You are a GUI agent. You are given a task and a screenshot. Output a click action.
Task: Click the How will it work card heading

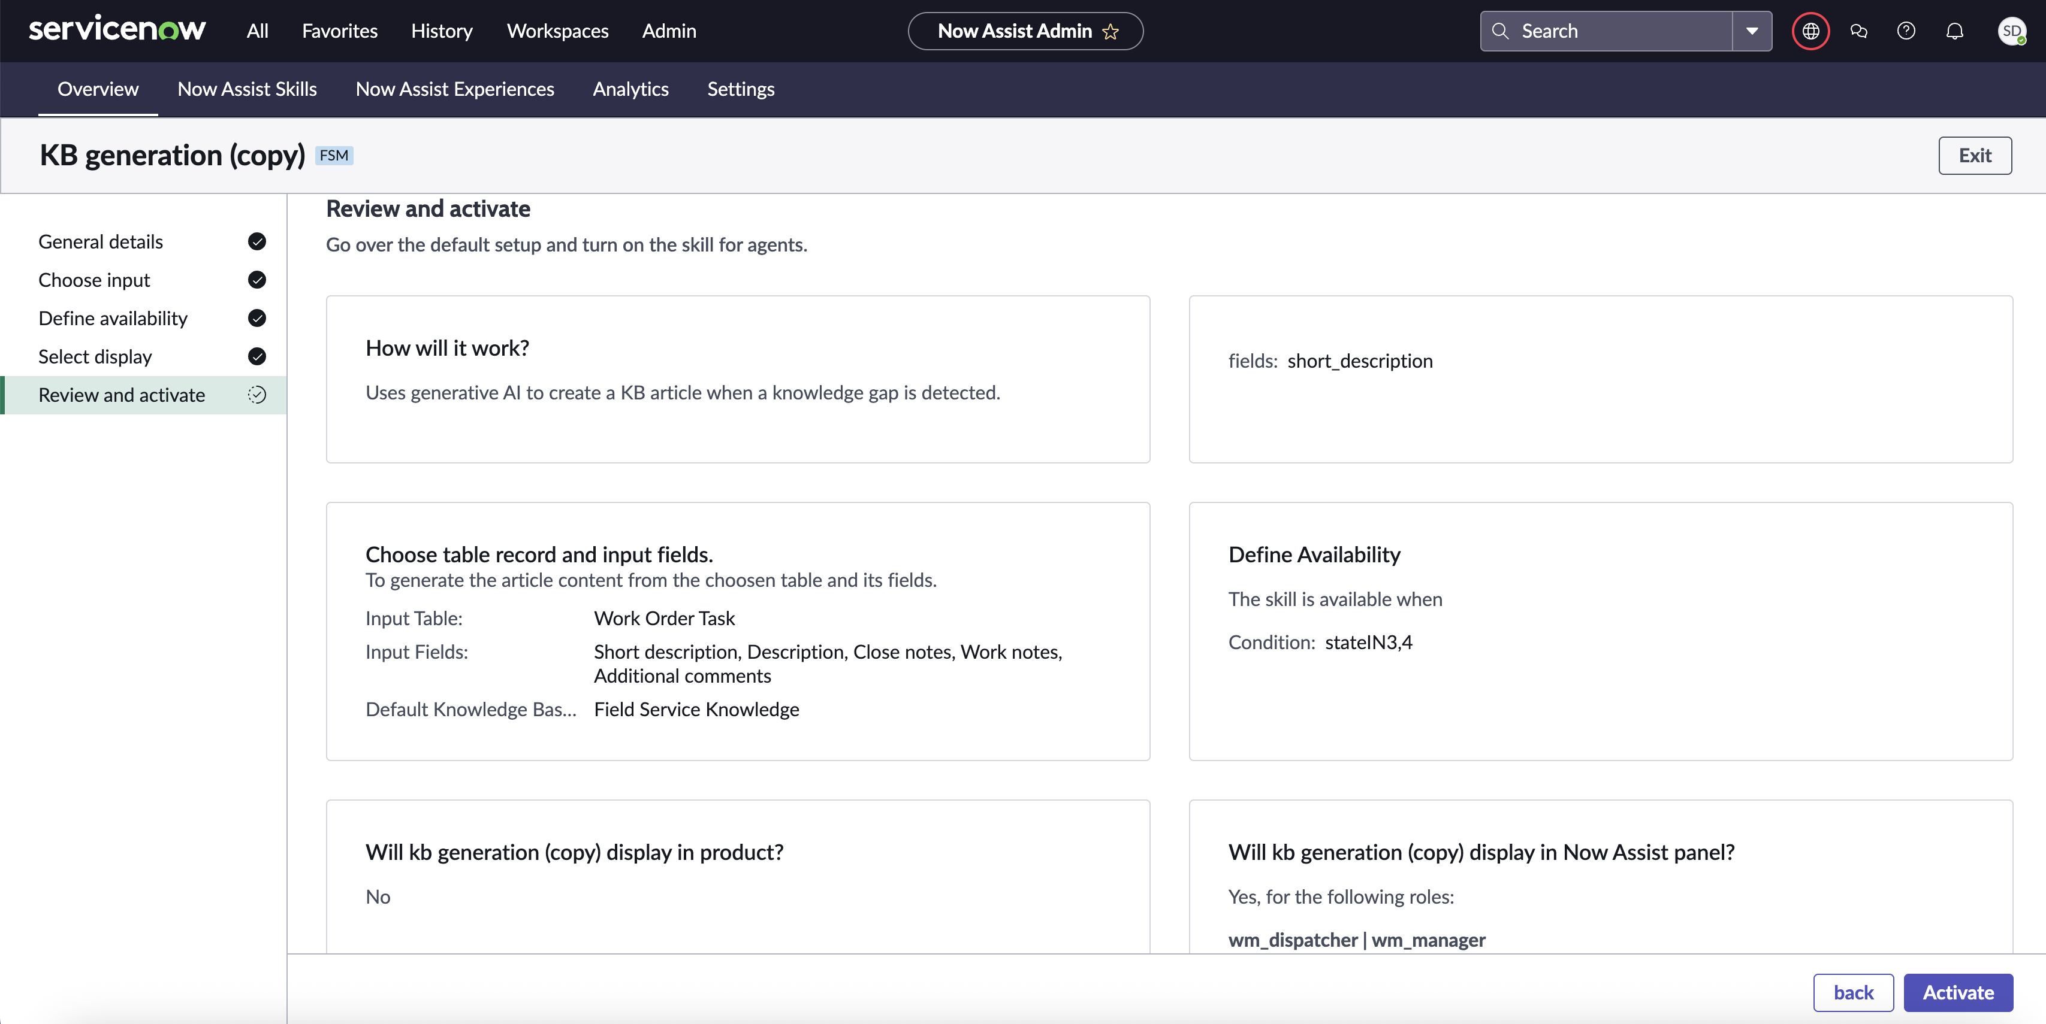(x=447, y=348)
